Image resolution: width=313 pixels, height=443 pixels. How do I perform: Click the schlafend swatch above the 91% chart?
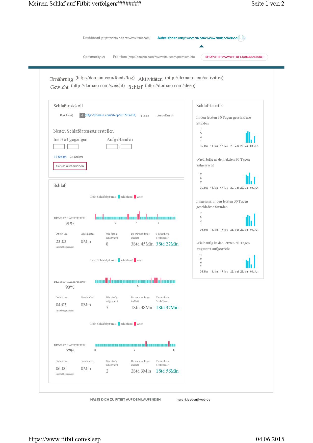click(119, 197)
